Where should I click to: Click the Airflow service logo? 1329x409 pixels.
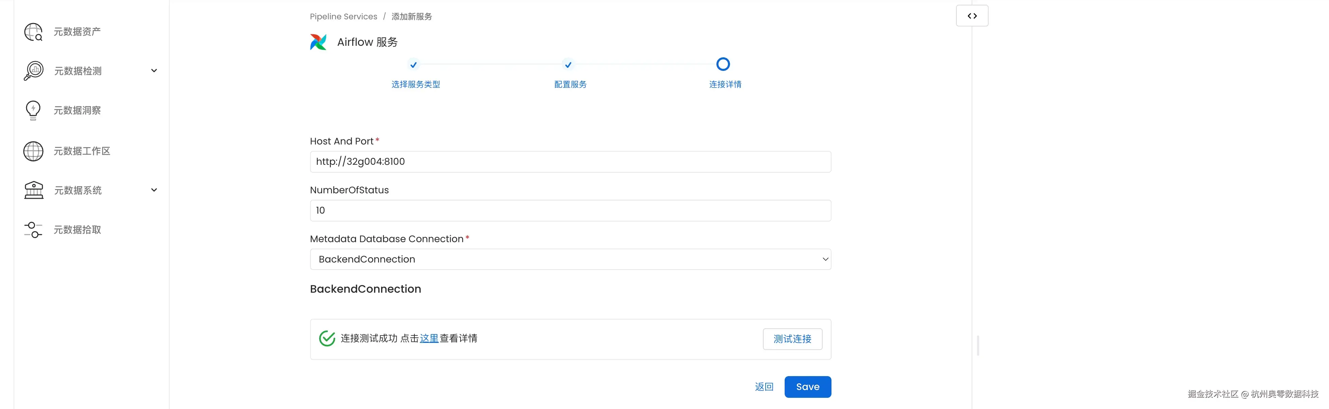(318, 42)
